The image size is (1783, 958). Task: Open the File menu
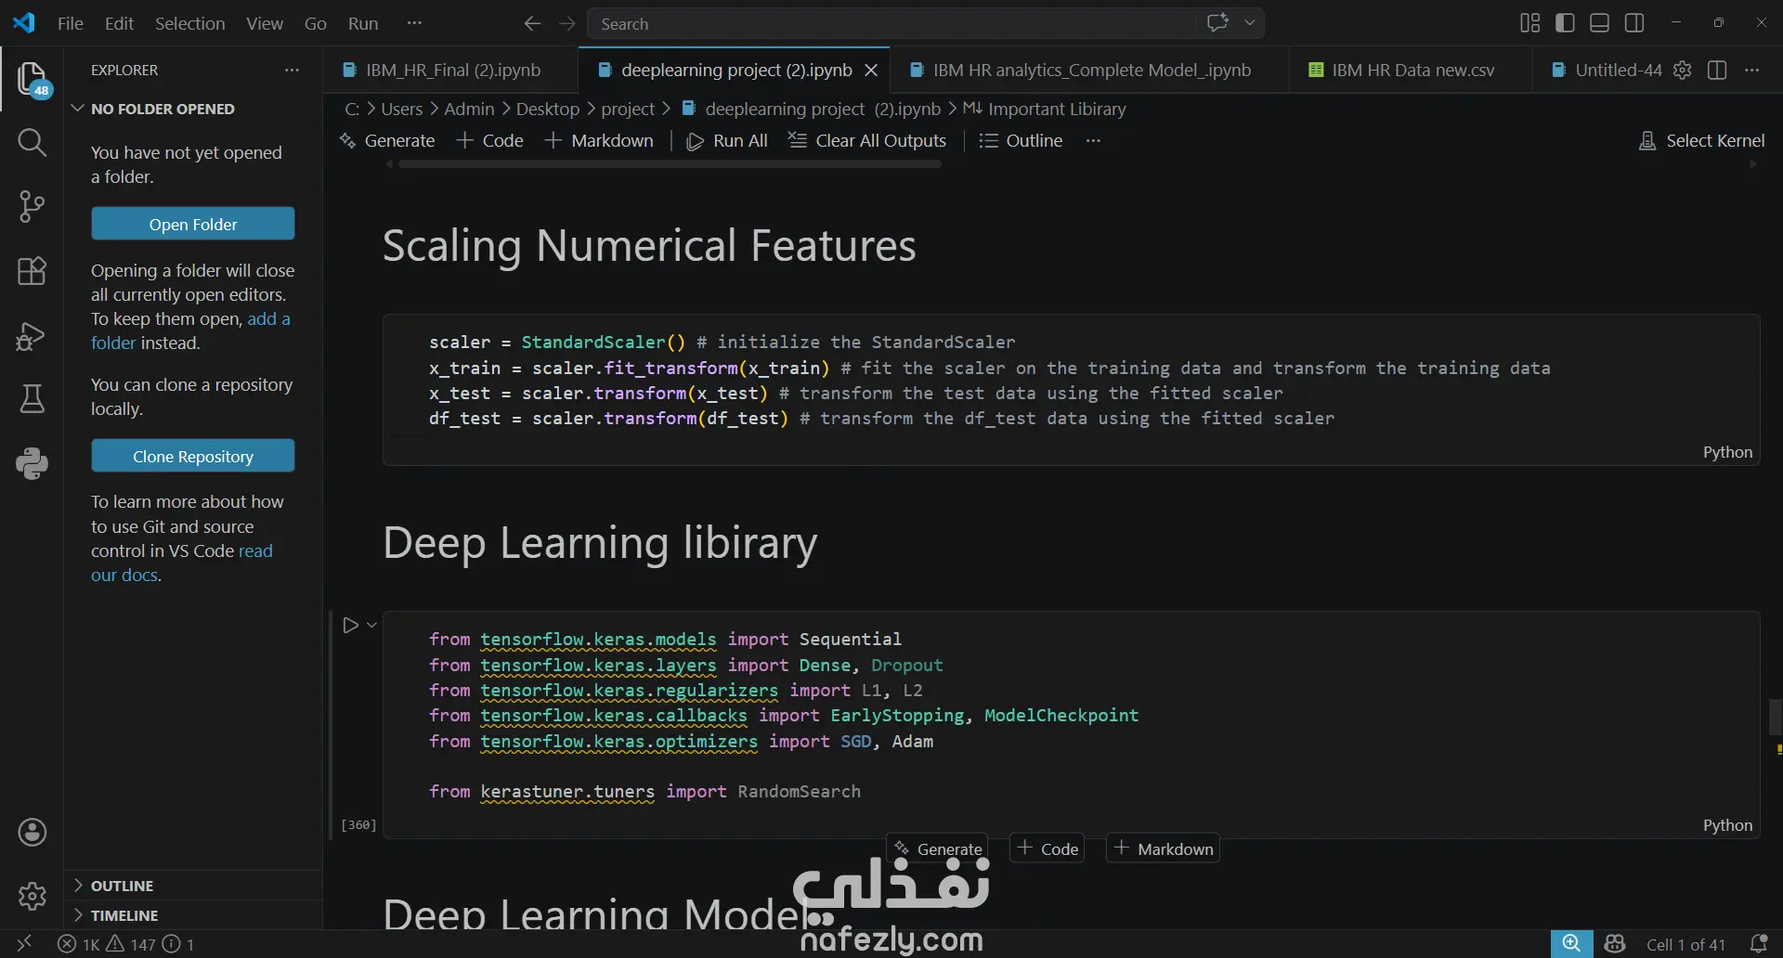tap(71, 23)
